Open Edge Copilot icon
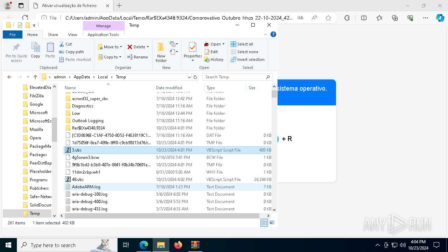 (440, 18)
